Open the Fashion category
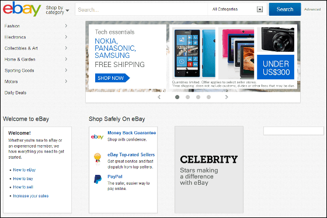This screenshot has width=327, height=218. click(12, 26)
